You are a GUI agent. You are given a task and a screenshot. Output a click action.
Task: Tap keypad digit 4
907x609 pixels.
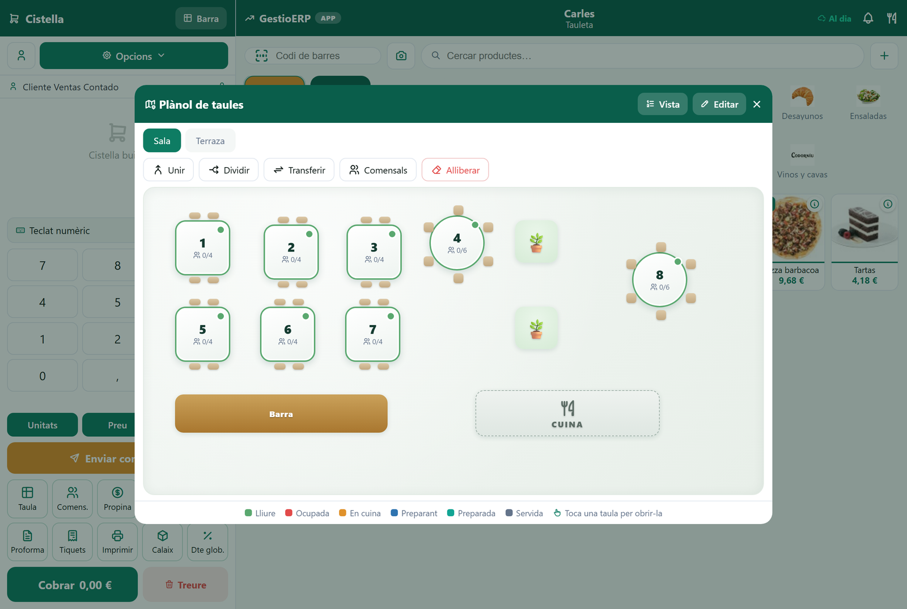coord(43,302)
